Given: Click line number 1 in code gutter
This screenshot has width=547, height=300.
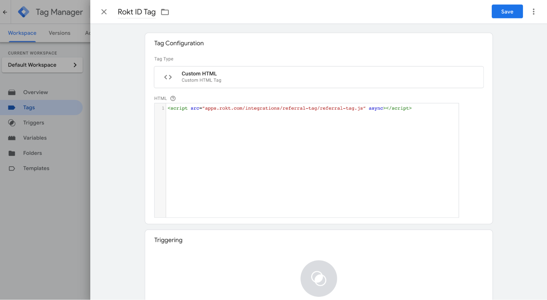Looking at the screenshot, I should pos(163,108).
